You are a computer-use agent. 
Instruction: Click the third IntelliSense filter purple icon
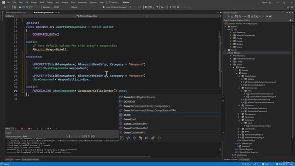tap(134, 138)
